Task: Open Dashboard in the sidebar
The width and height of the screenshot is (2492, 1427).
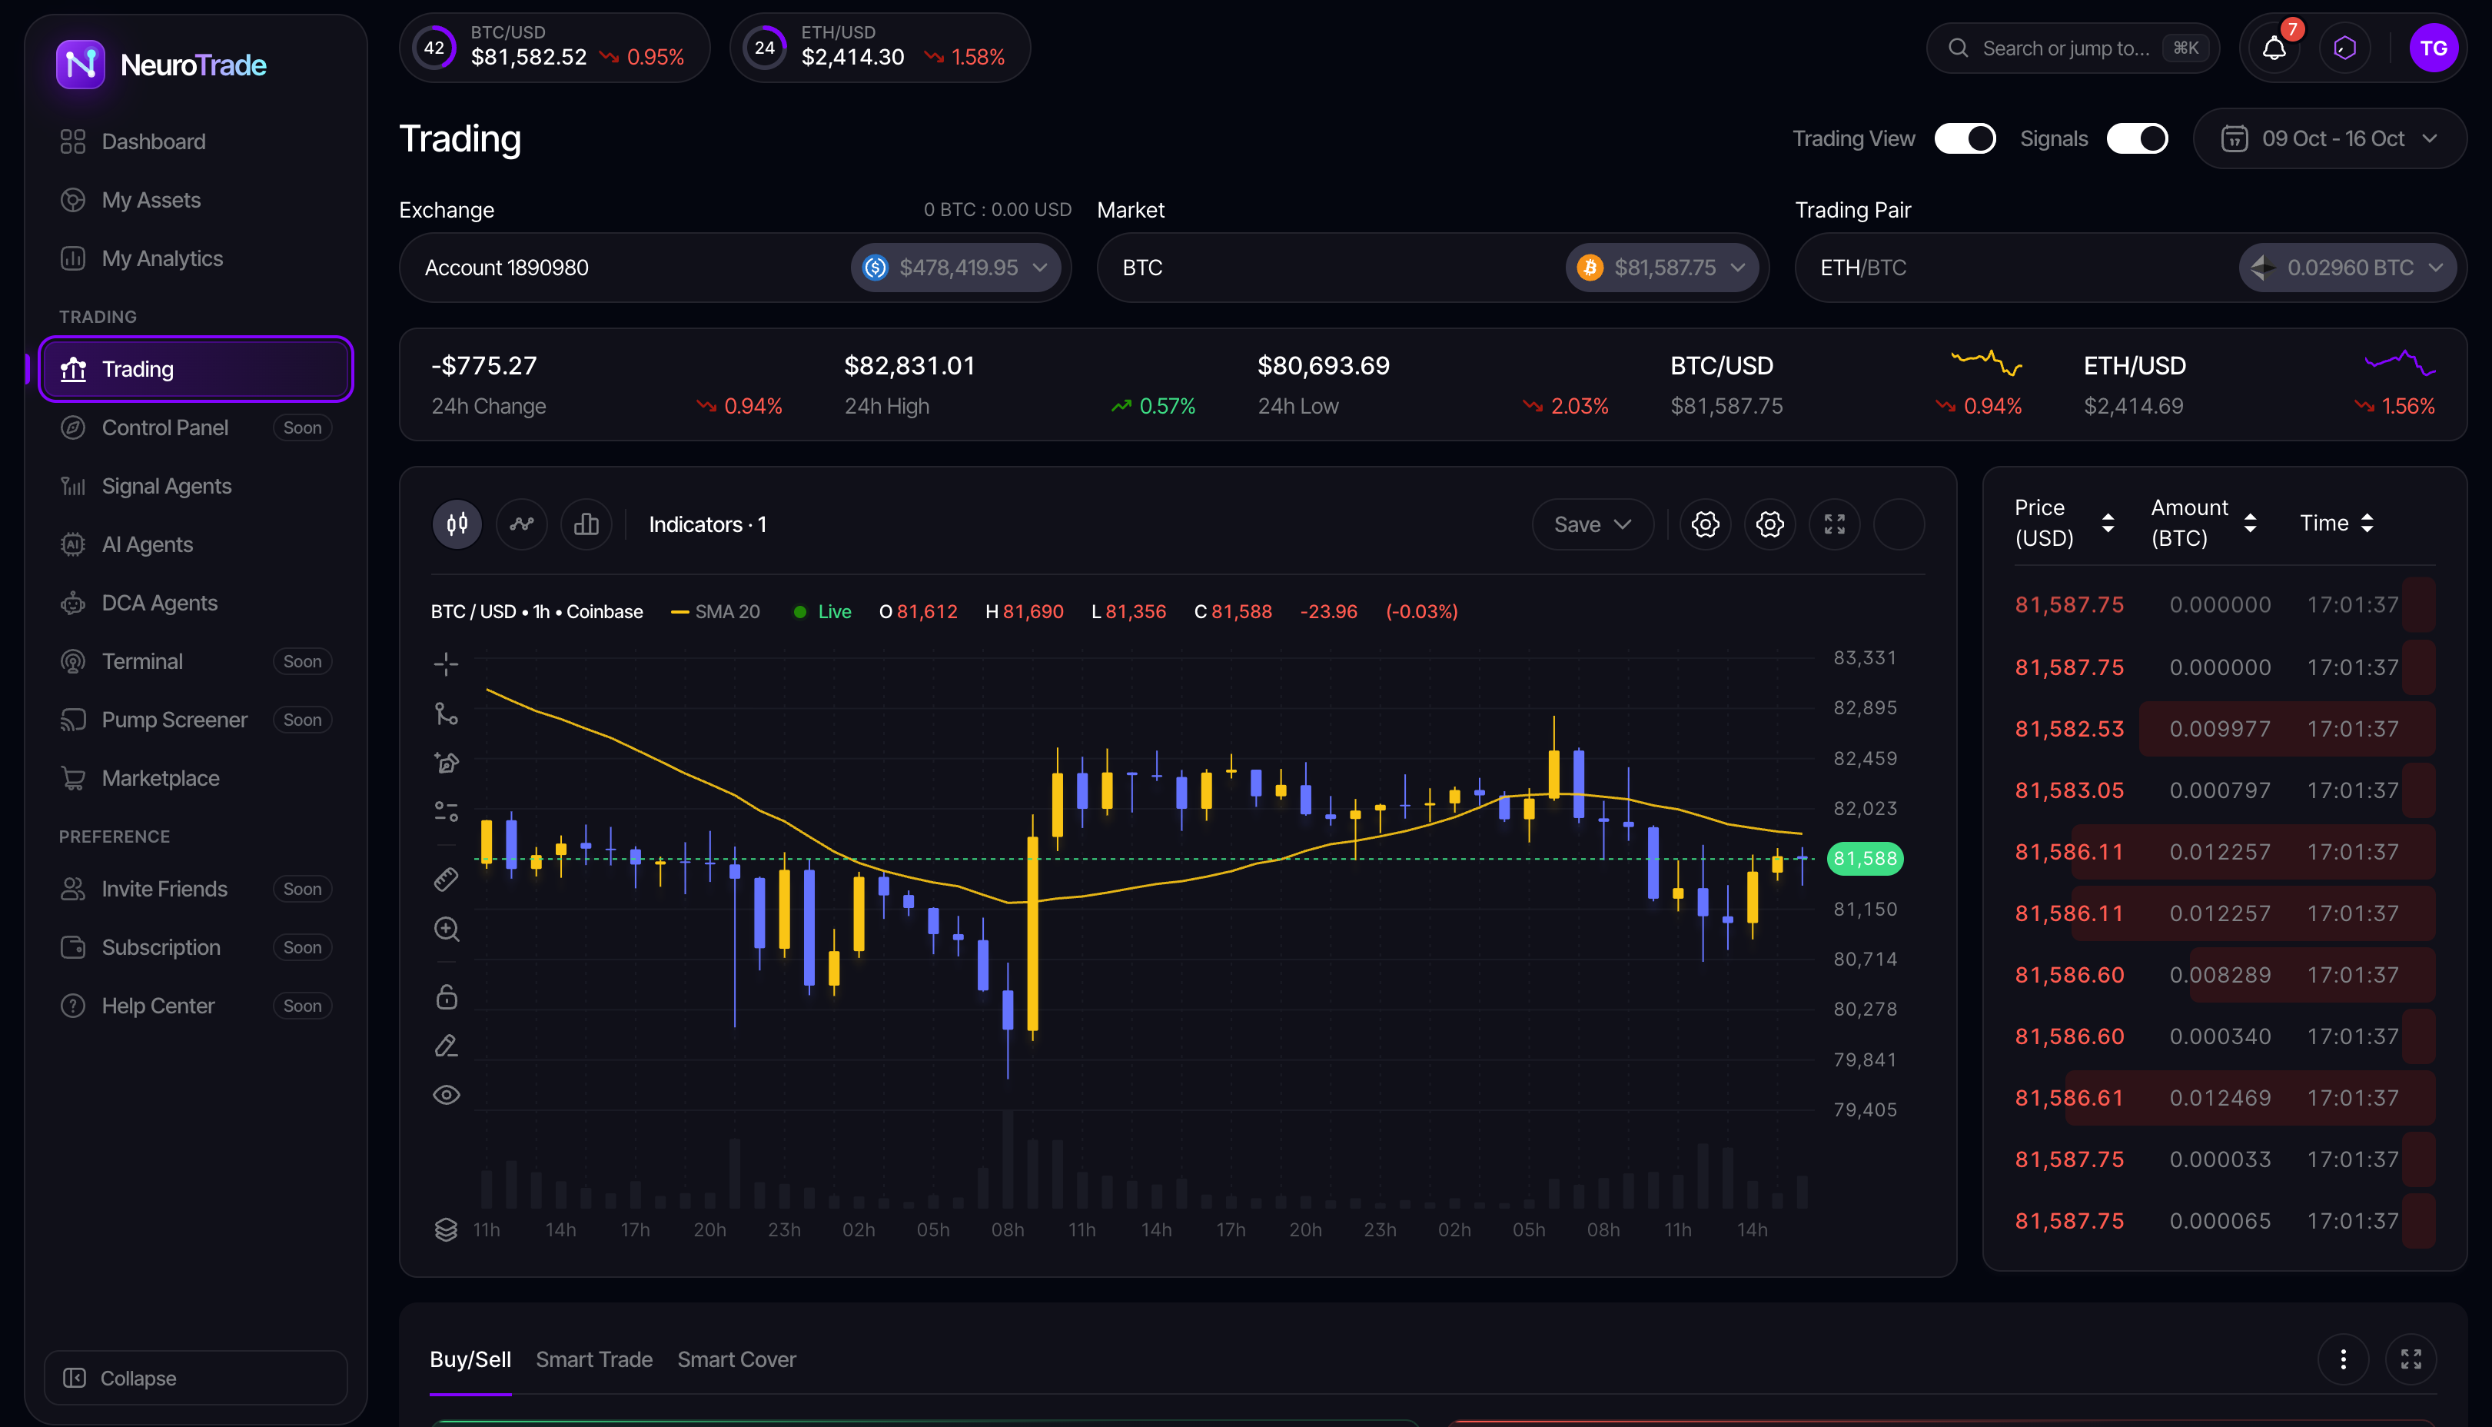Action: 196,141
